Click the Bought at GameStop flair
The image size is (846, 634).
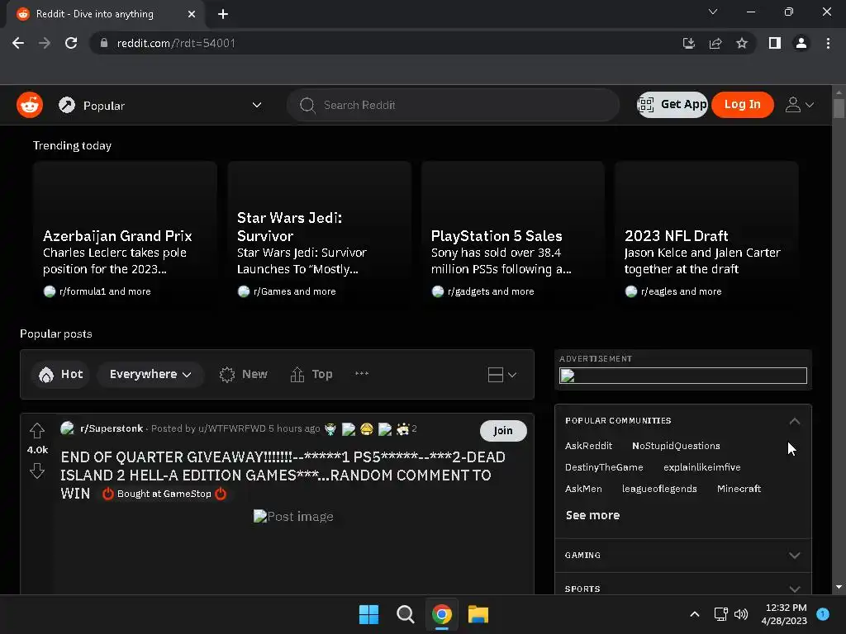coord(164,494)
